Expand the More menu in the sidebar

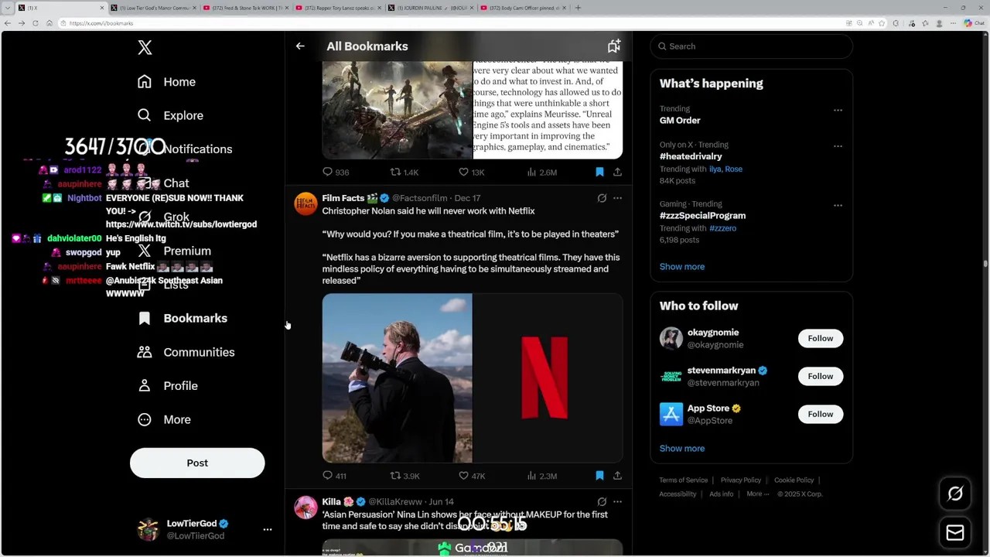(164, 419)
